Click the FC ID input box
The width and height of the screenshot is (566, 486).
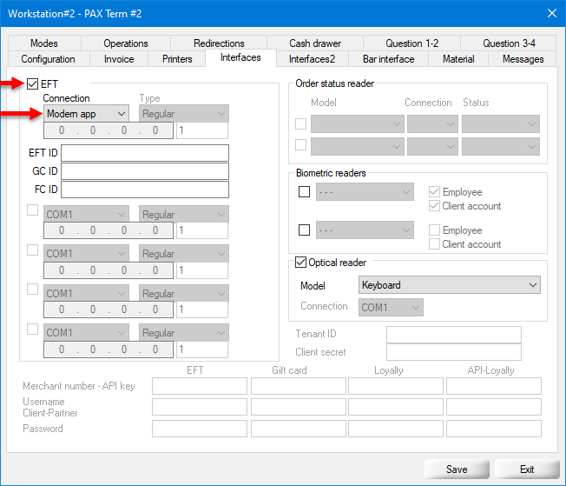tap(144, 190)
